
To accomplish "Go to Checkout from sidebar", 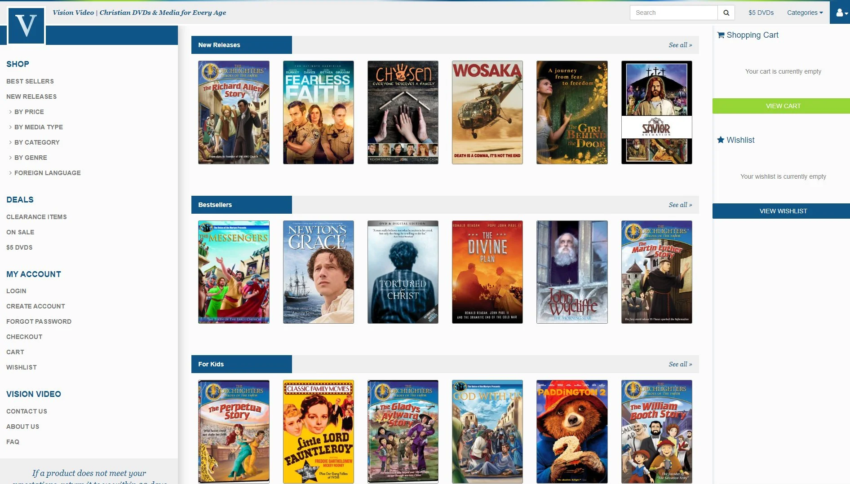I will pyautogui.click(x=24, y=337).
